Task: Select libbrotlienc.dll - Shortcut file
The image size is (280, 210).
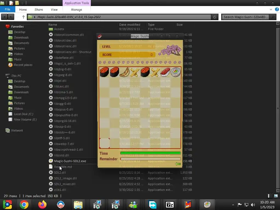Action: (73, 52)
